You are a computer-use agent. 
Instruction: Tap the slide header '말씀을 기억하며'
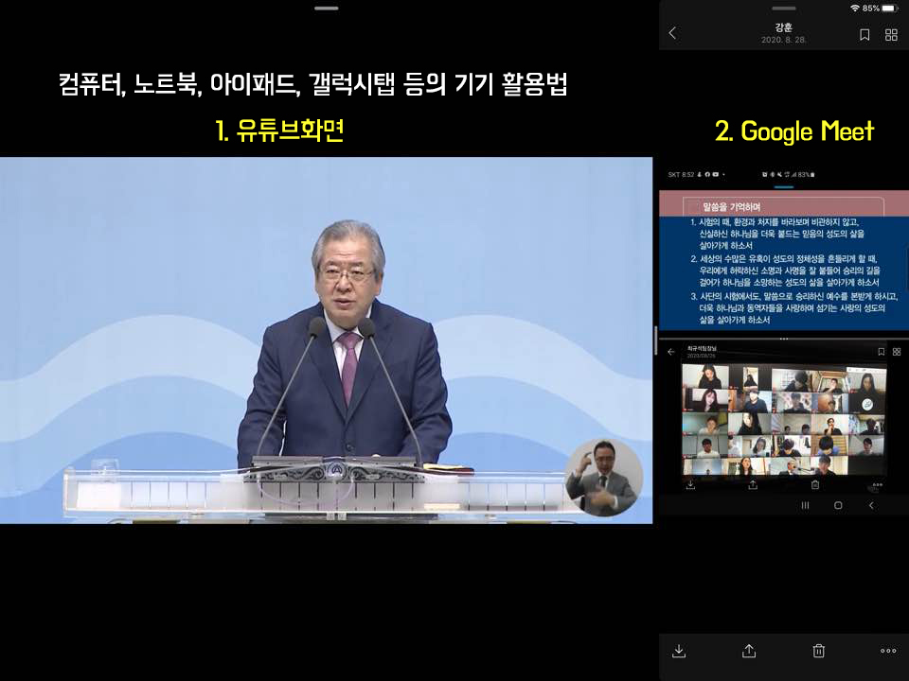732,207
